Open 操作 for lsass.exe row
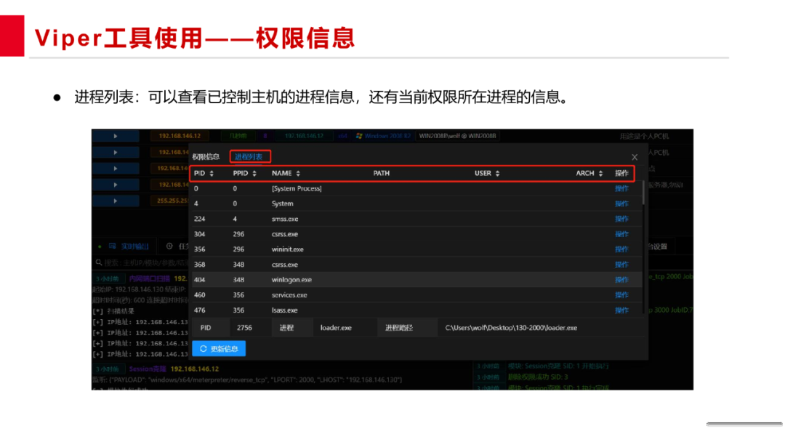The width and height of the screenshot is (785, 442). (x=621, y=310)
